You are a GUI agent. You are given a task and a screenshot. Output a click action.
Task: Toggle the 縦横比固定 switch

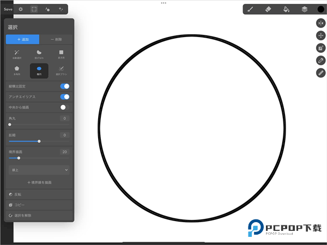tap(65, 86)
